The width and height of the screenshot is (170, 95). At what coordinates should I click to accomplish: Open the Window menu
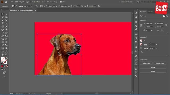(50, 2)
